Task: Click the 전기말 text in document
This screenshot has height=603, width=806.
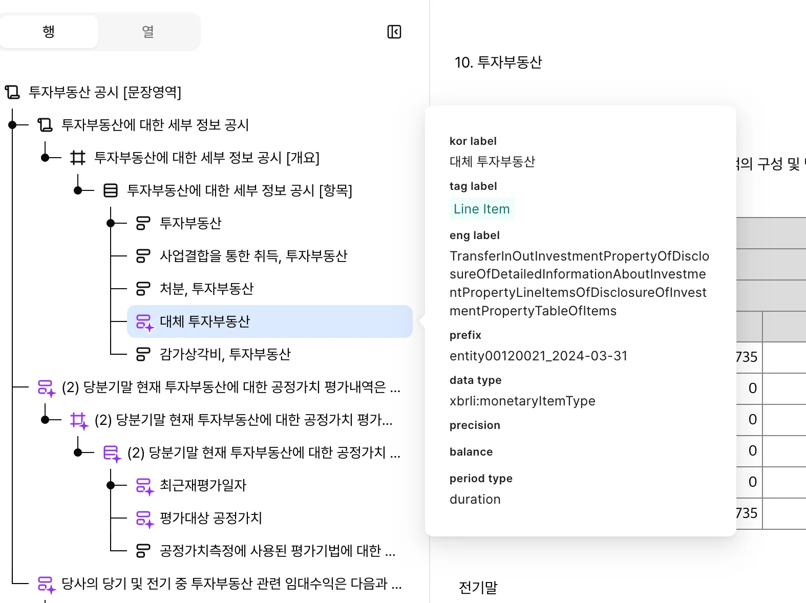Action: [x=478, y=588]
